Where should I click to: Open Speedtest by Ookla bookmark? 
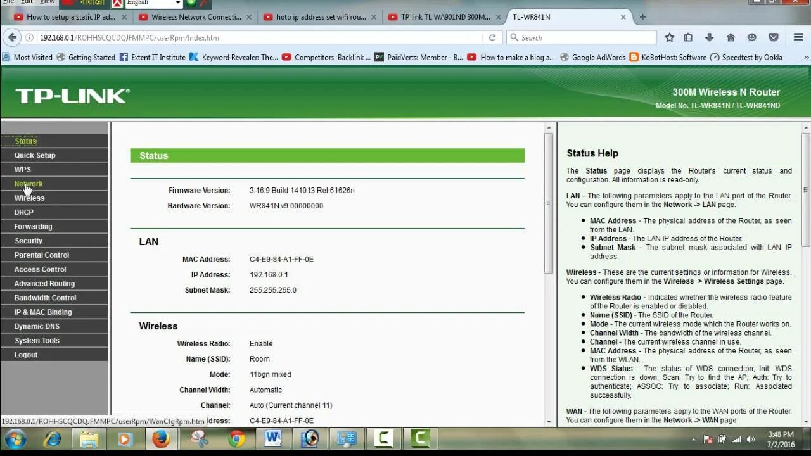pyautogui.click(x=746, y=57)
